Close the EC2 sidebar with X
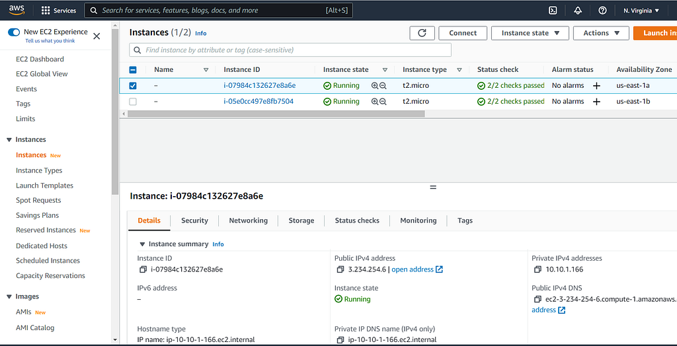This screenshot has width=677, height=346. [x=97, y=36]
